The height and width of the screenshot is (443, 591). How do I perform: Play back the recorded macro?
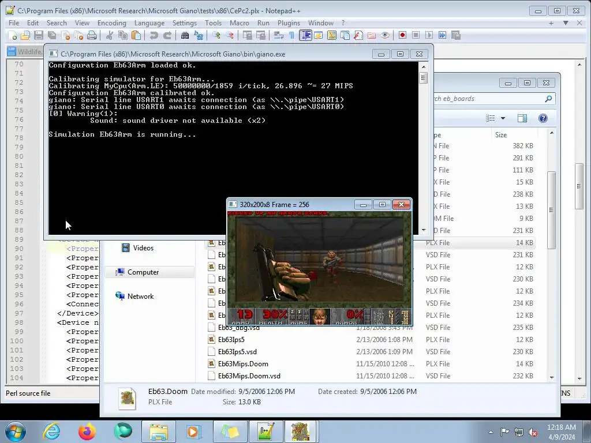point(429,35)
